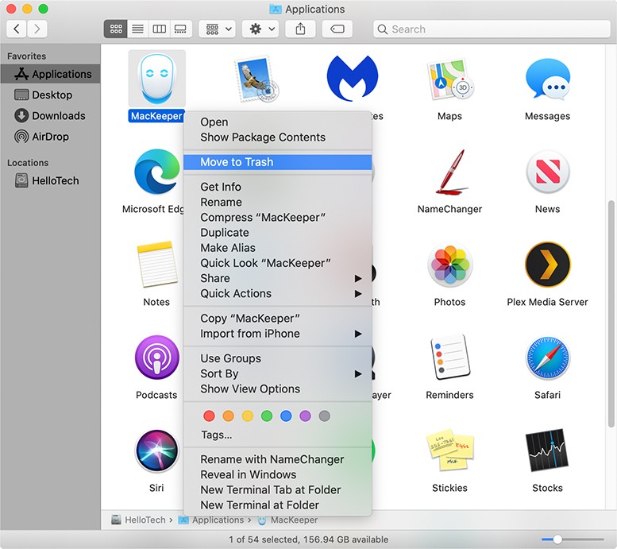Switch to column view in toolbar

[159, 29]
